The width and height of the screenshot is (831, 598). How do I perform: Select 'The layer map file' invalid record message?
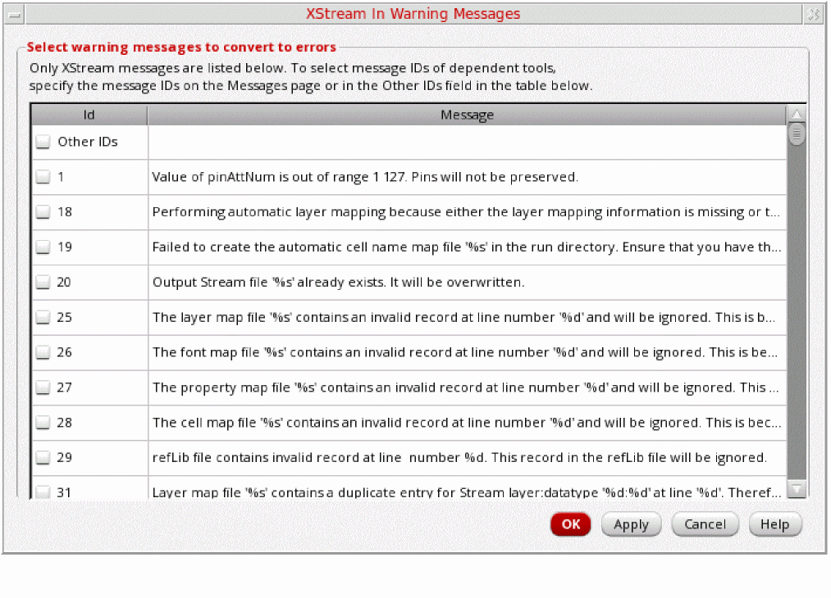click(x=467, y=318)
